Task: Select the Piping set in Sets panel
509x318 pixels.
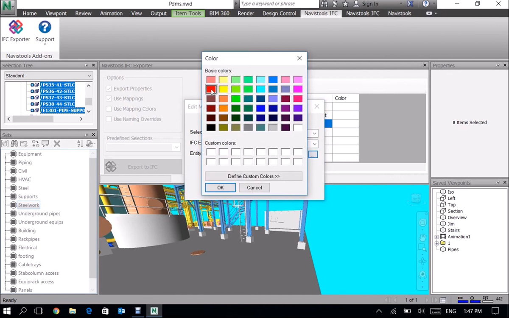Action: 25,162
